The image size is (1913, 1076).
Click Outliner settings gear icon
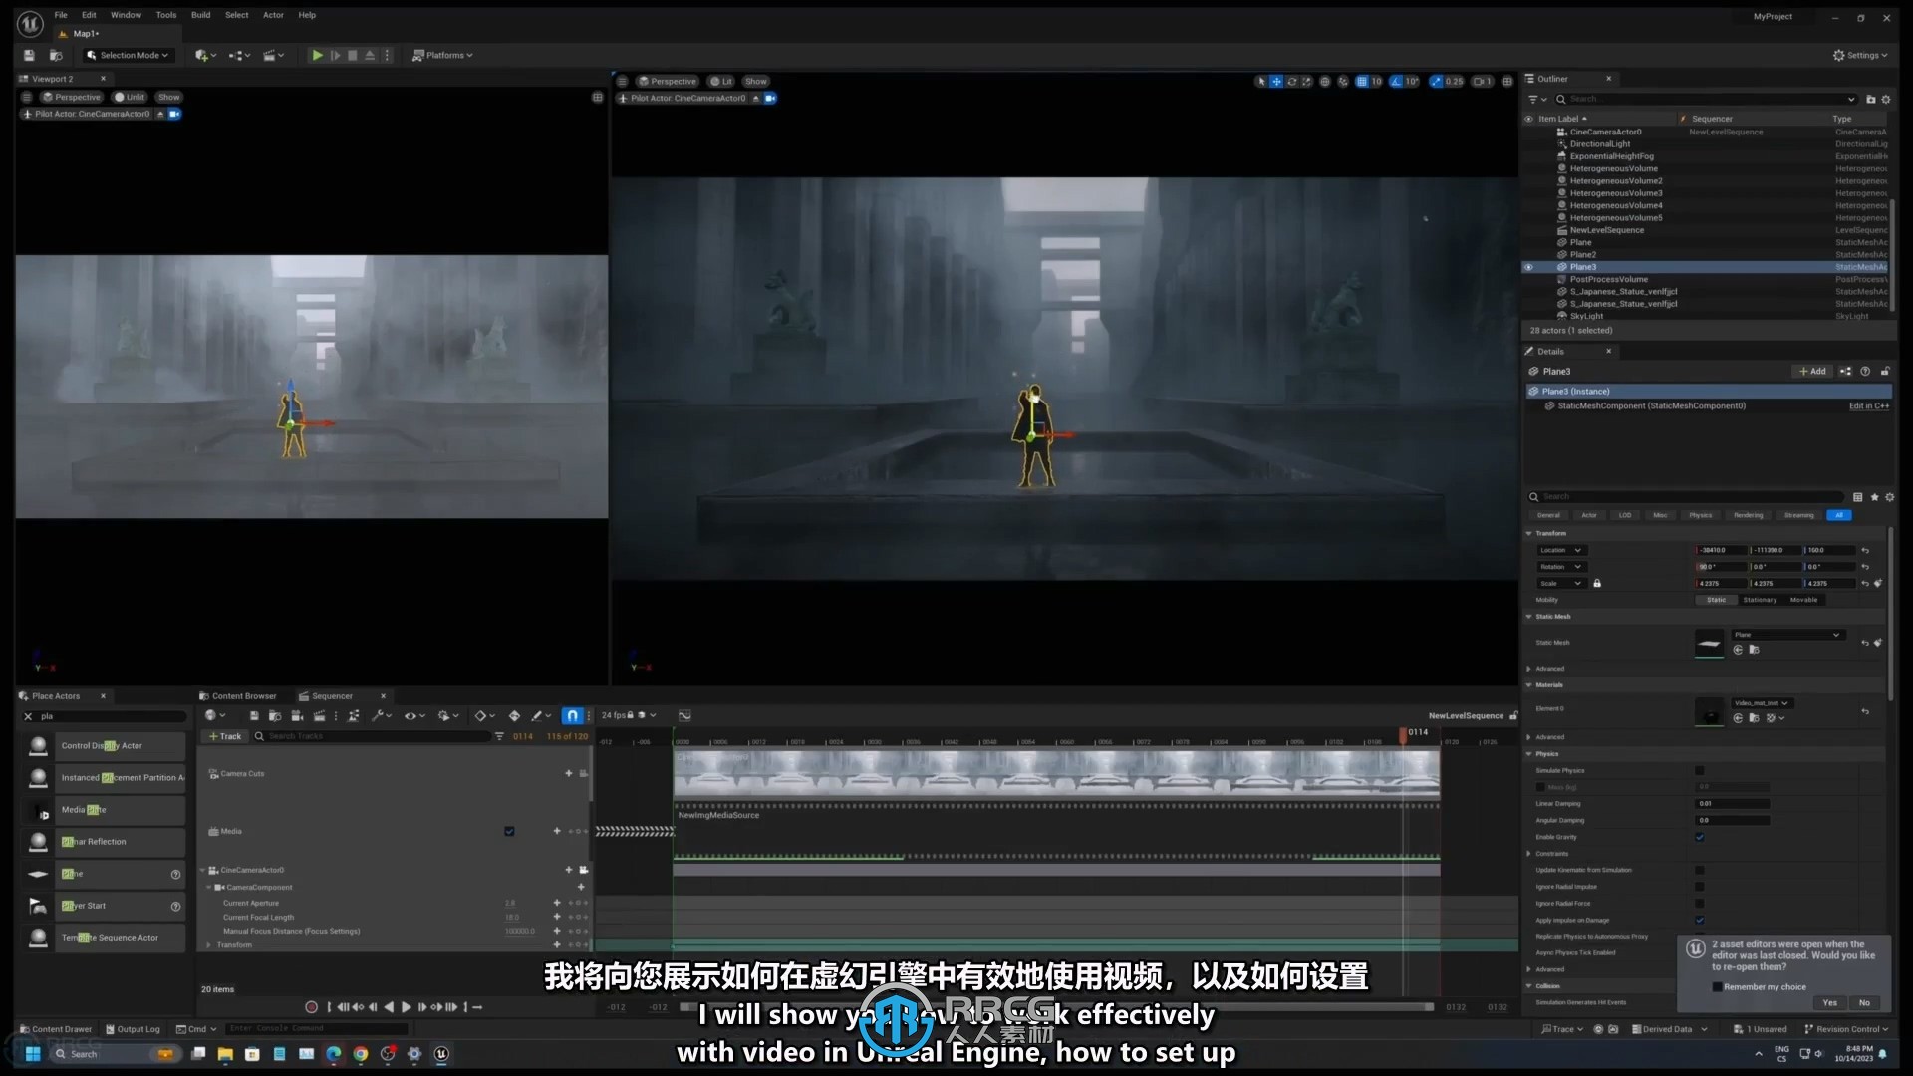[1886, 99]
